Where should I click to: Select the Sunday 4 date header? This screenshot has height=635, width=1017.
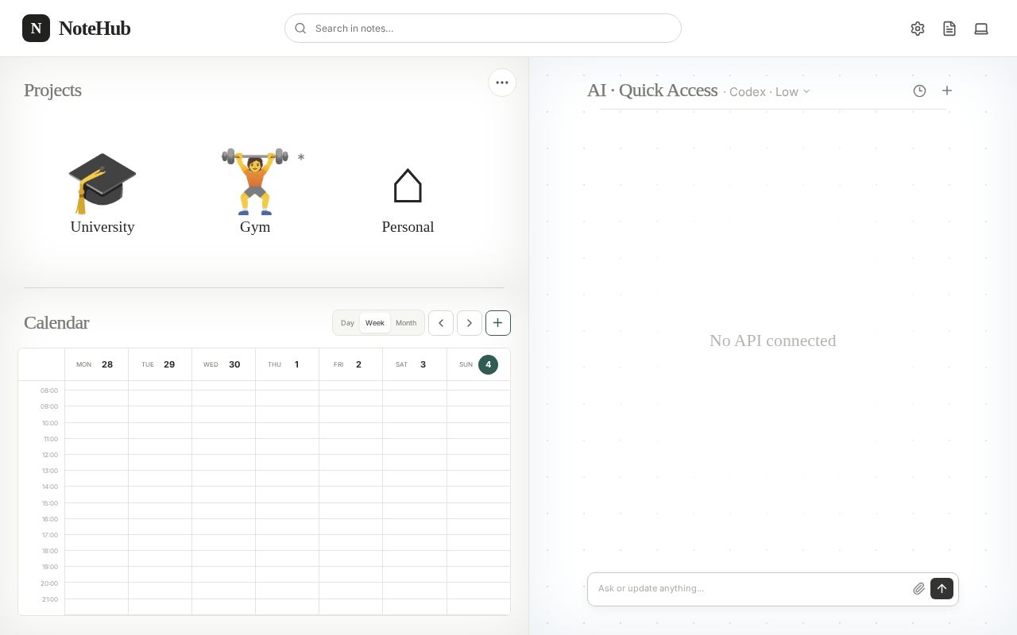pos(478,364)
